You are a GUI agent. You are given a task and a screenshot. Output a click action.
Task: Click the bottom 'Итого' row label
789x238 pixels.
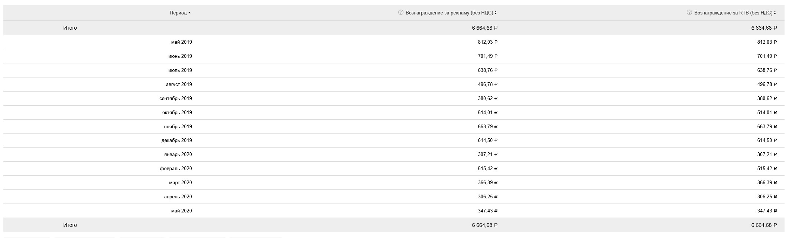tap(70, 225)
